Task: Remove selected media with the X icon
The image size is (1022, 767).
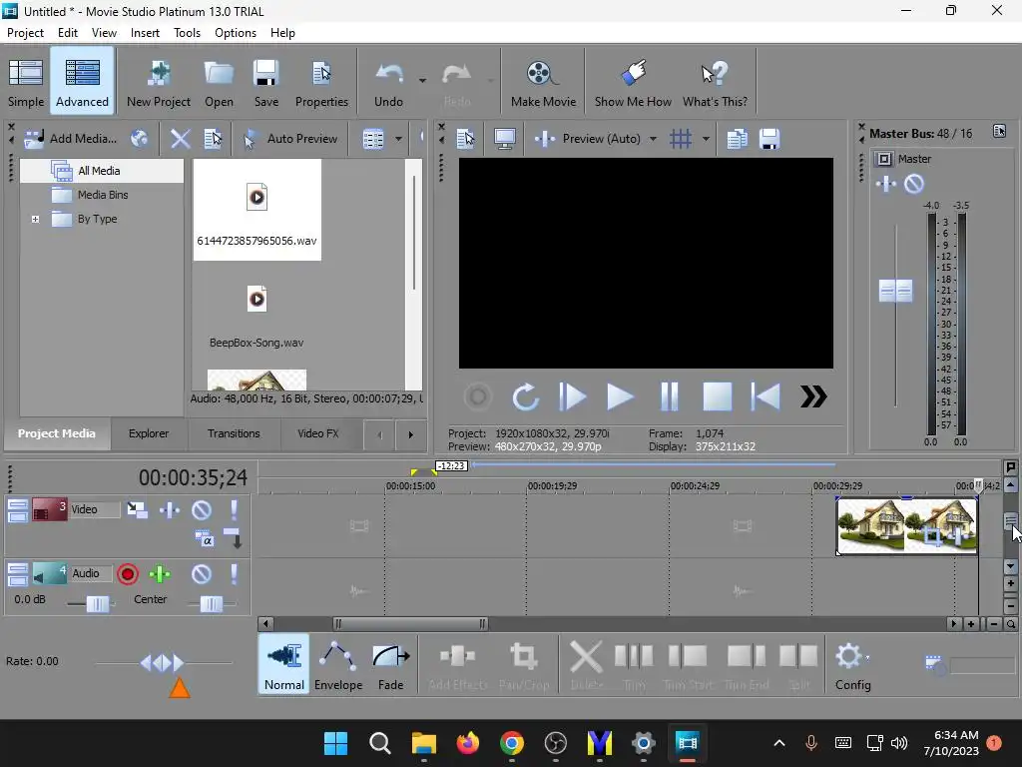Action: (x=180, y=138)
